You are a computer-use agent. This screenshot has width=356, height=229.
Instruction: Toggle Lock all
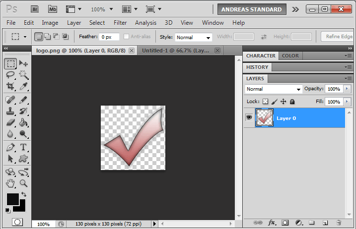(292, 102)
